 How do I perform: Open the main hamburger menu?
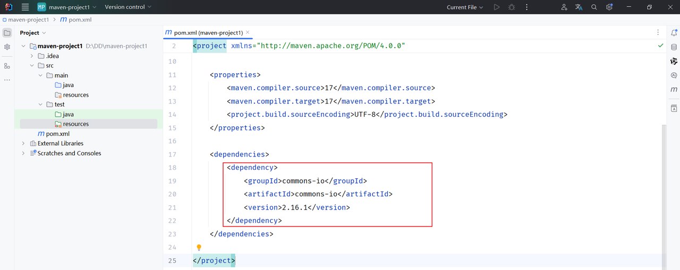[x=25, y=7]
